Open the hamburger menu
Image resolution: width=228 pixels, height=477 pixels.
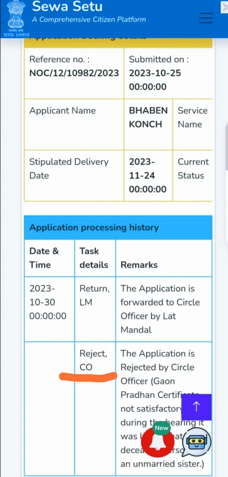point(206,18)
